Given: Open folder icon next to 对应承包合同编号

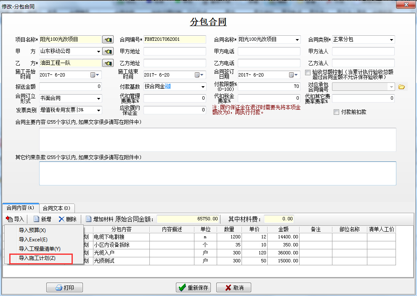Looking at the screenshot, I should click(401, 87).
